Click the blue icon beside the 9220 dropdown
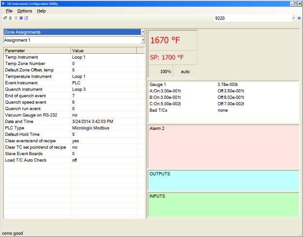Image resolution: width=303 pixels, height=237 pixels. point(299,18)
